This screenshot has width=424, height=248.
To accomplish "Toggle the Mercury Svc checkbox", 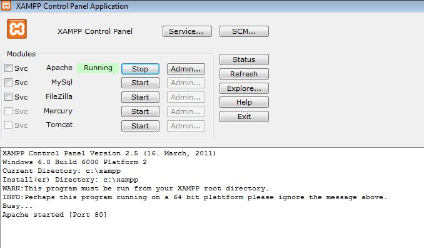I will (x=8, y=111).
